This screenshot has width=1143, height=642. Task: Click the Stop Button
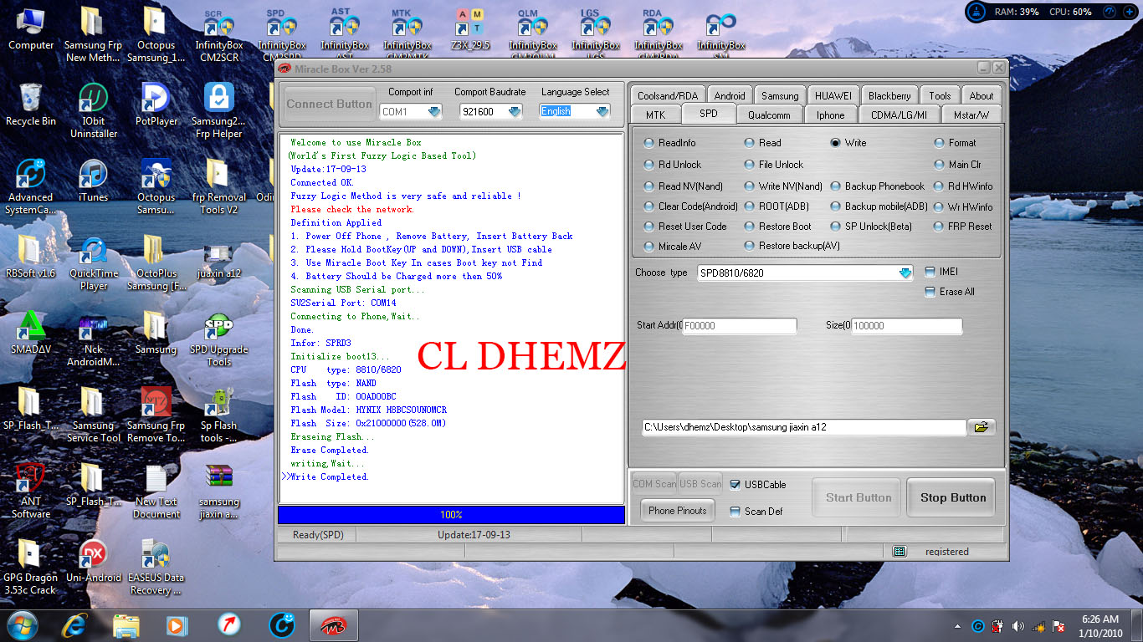[952, 498]
